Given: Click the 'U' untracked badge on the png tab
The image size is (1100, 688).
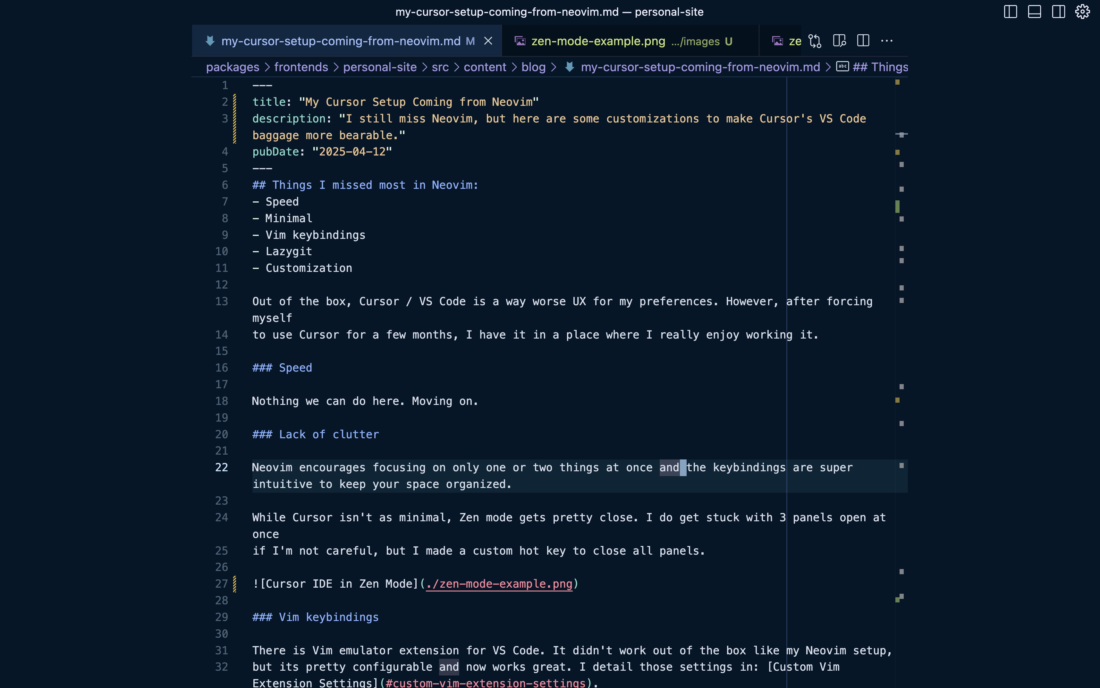Looking at the screenshot, I should tap(729, 41).
